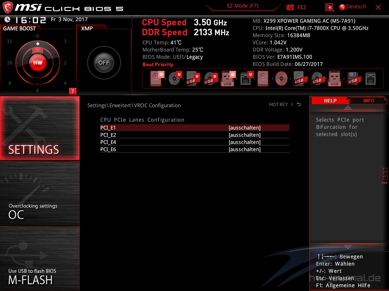Click the clock icon beside the time
Image resolution: width=389 pixels, height=291 pixels.
tap(8, 19)
